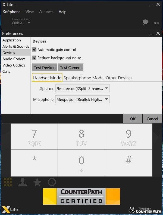This screenshot has width=163, height=215.
Task: Select Alerts & Sounds preferences section
Action: pyautogui.click(x=16, y=46)
